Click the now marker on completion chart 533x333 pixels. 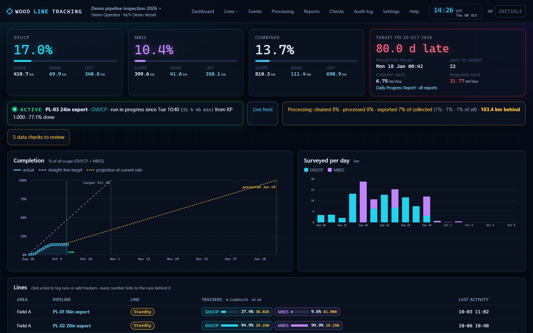[x=71, y=252]
